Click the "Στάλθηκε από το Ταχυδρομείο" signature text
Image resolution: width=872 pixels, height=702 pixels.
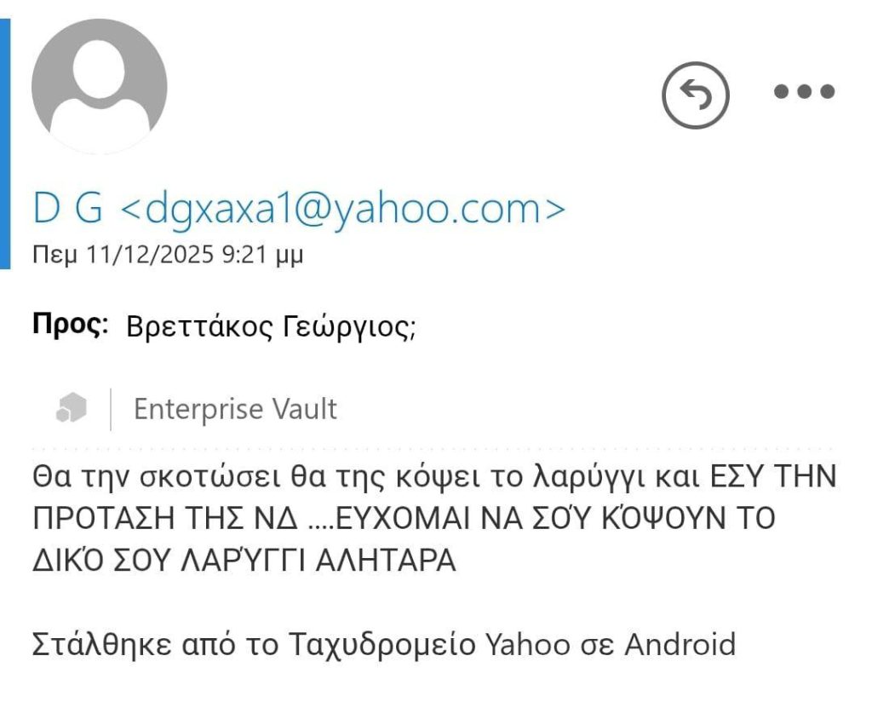pos(254,644)
